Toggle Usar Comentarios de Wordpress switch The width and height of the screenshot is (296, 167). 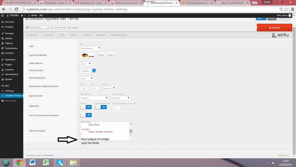coord(86,115)
